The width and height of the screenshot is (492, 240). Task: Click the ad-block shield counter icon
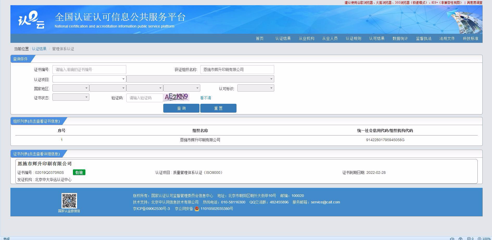(x=469, y=238)
